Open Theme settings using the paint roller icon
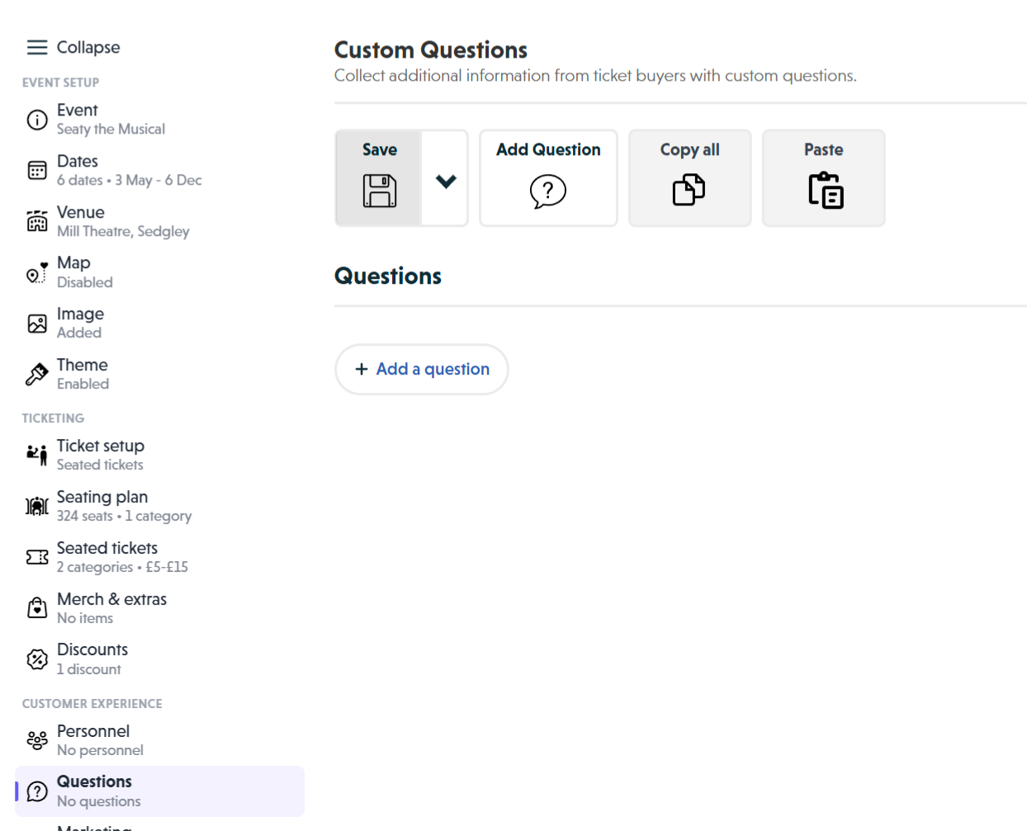 pyautogui.click(x=37, y=374)
